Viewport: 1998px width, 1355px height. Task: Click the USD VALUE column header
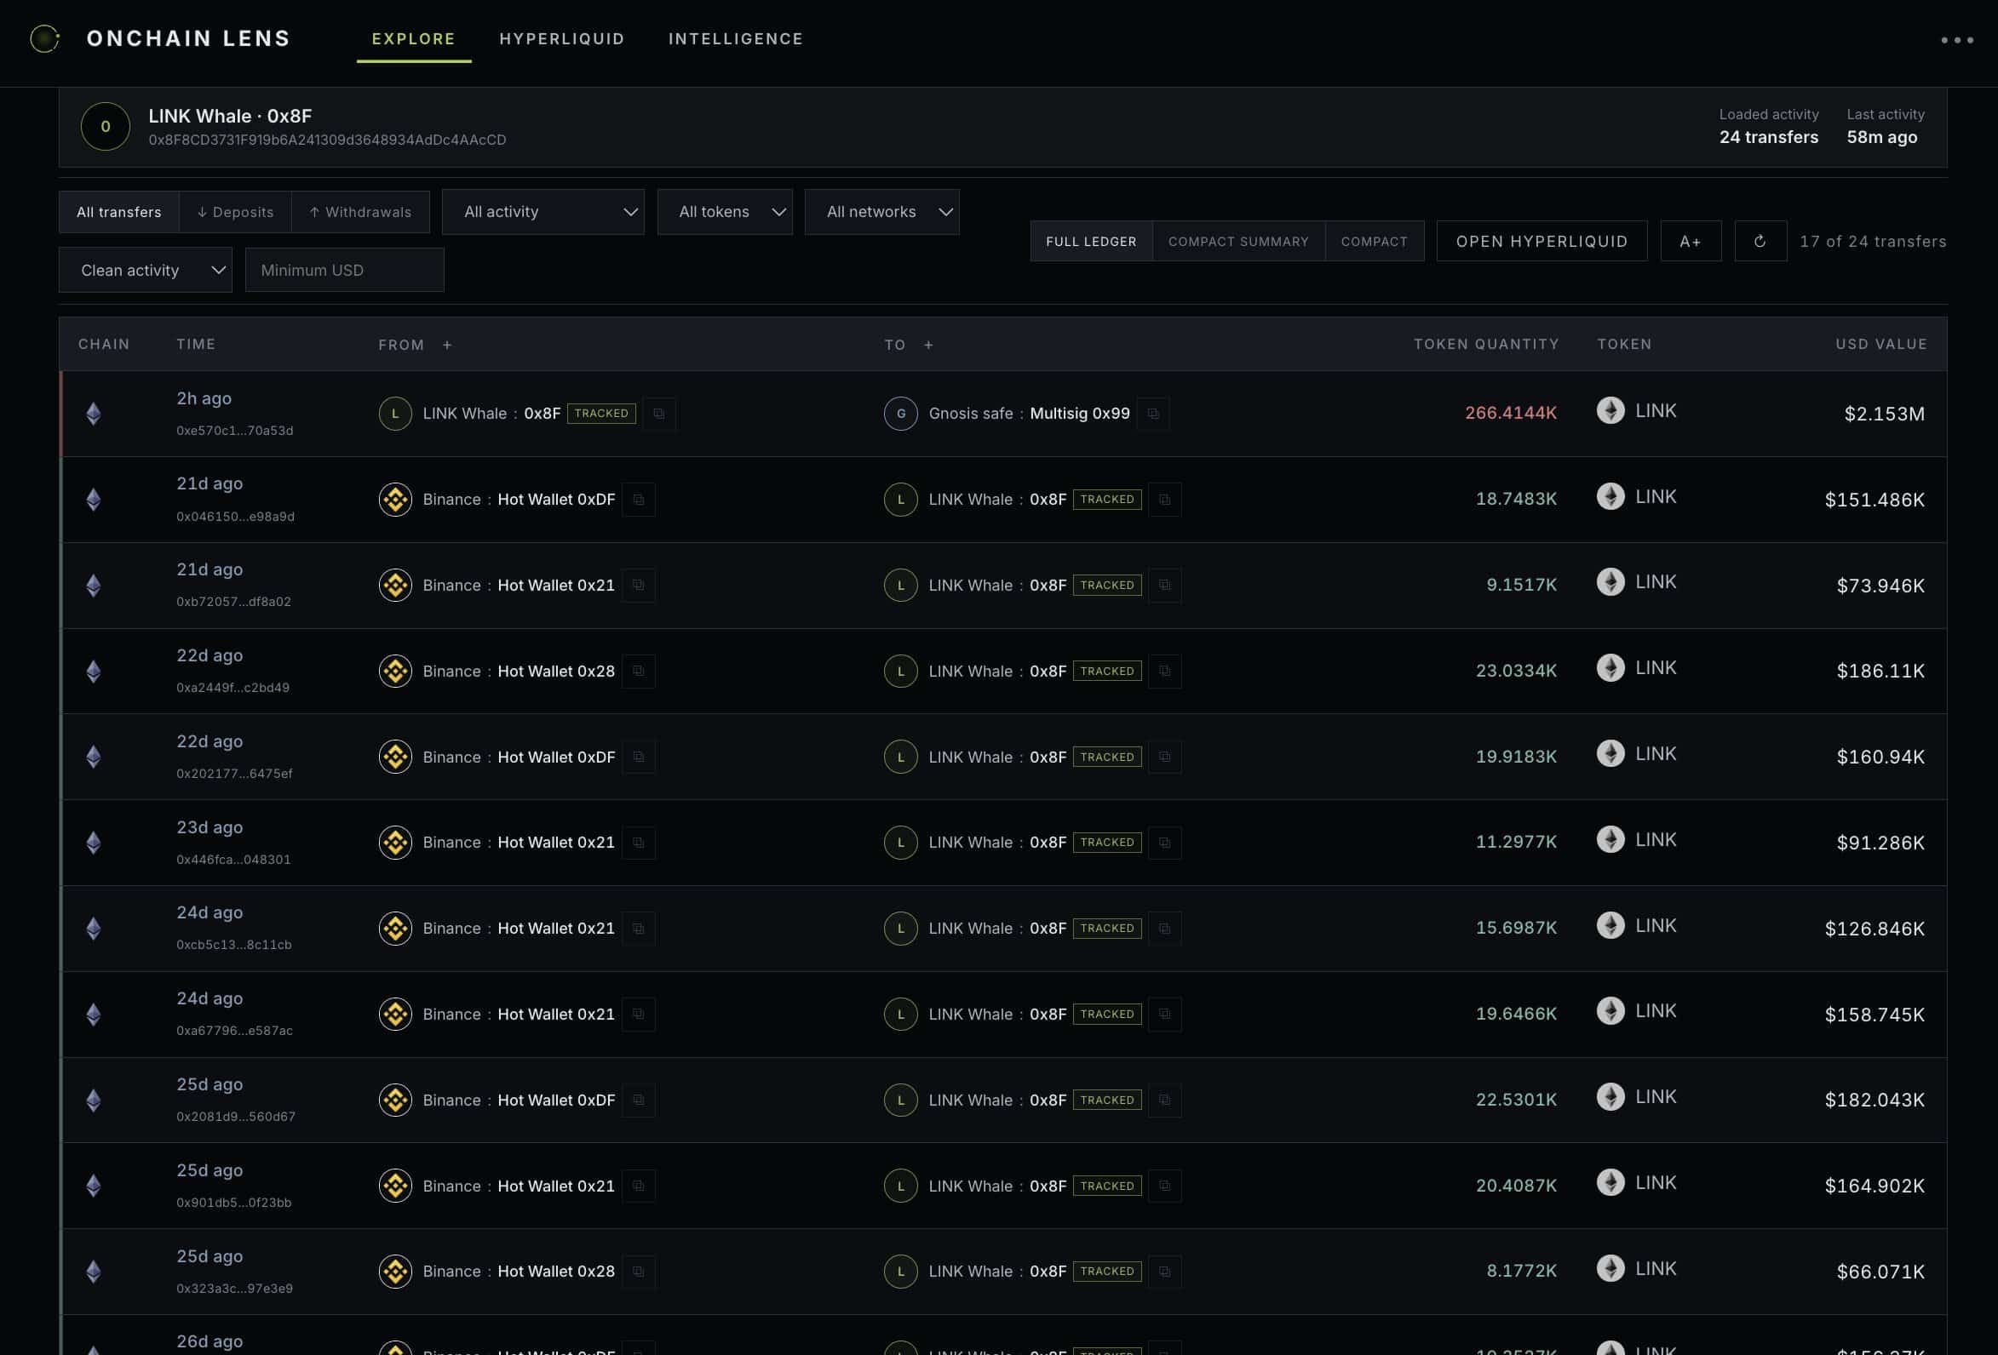1881,345
